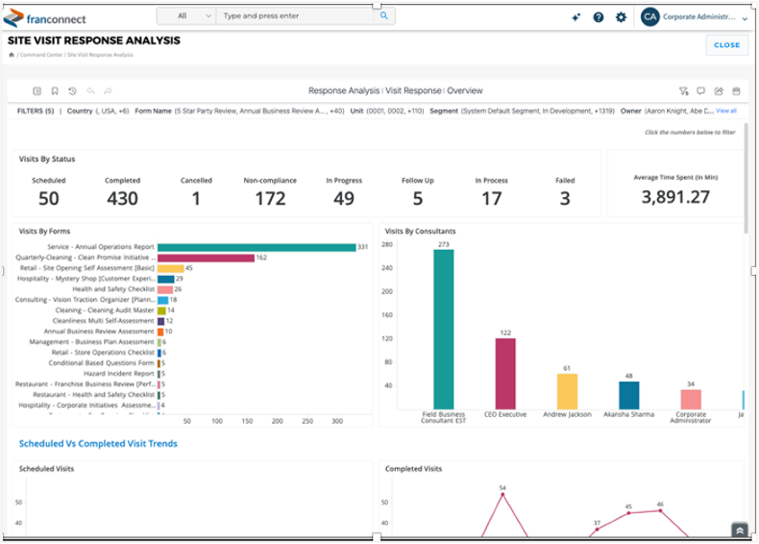Click the schedule calendar icon

(736, 91)
